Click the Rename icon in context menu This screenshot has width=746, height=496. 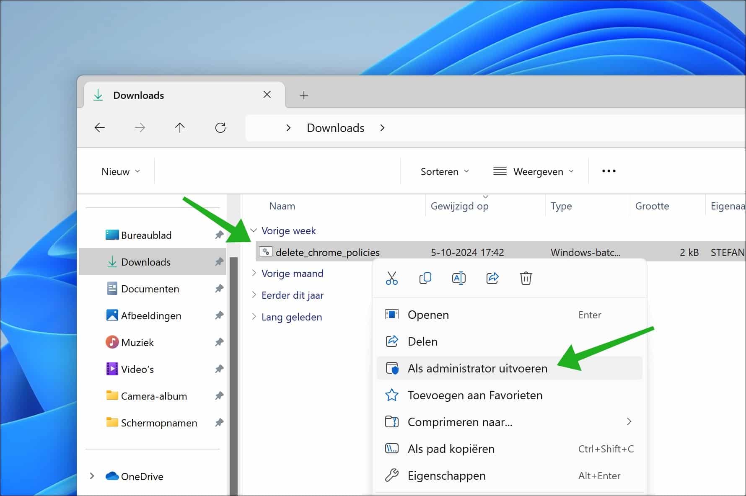point(458,278)
